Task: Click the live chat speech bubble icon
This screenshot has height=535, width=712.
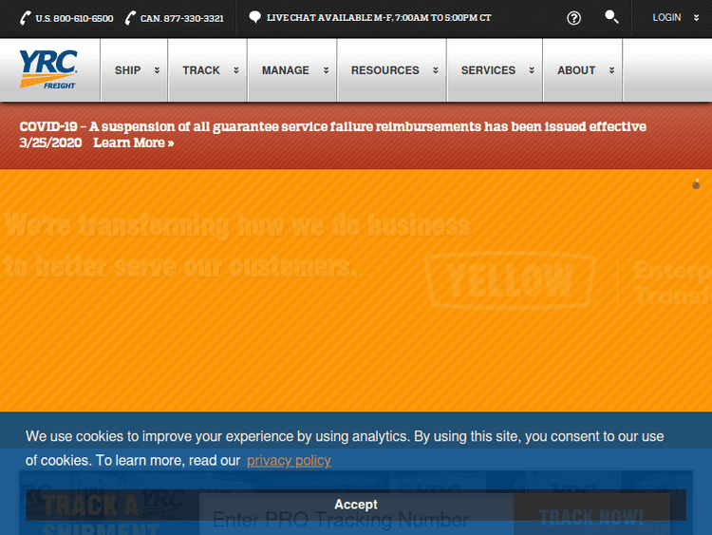Action: pos(254,17)
